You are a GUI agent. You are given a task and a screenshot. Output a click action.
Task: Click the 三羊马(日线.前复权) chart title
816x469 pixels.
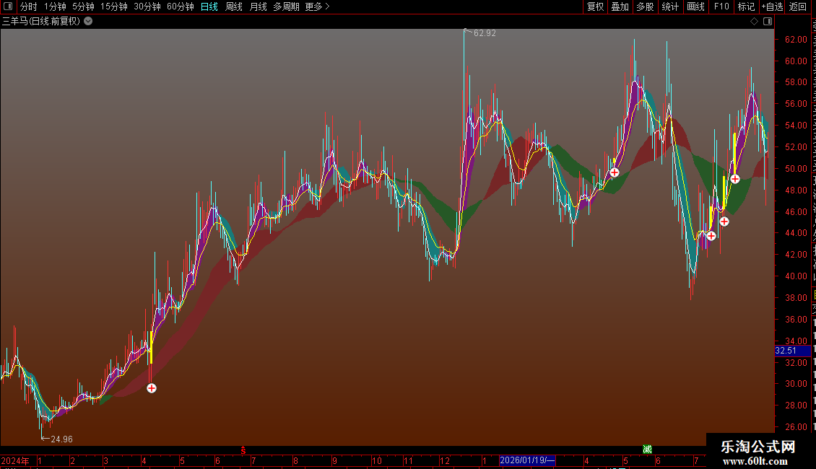[x=41, y=22]
